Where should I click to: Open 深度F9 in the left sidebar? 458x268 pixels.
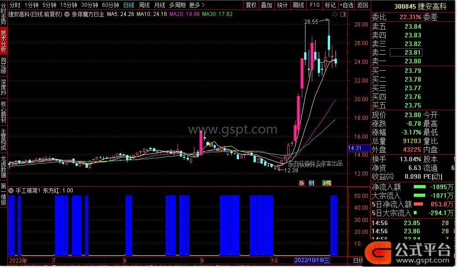[x=4, y=87]
